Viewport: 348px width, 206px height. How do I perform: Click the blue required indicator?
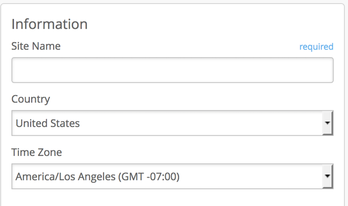[x=316, y=46]
